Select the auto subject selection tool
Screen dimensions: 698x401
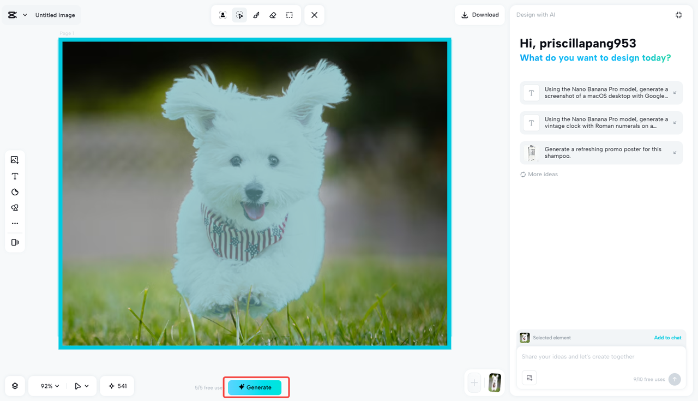[222, 15]
